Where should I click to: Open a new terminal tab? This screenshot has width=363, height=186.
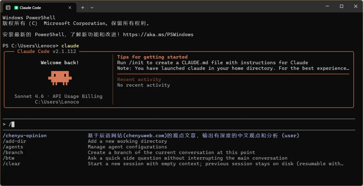83,7
